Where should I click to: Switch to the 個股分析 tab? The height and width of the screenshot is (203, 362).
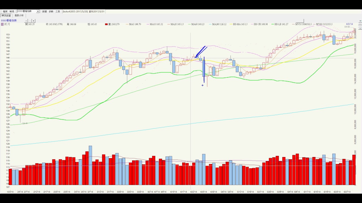tap(19, 16)
